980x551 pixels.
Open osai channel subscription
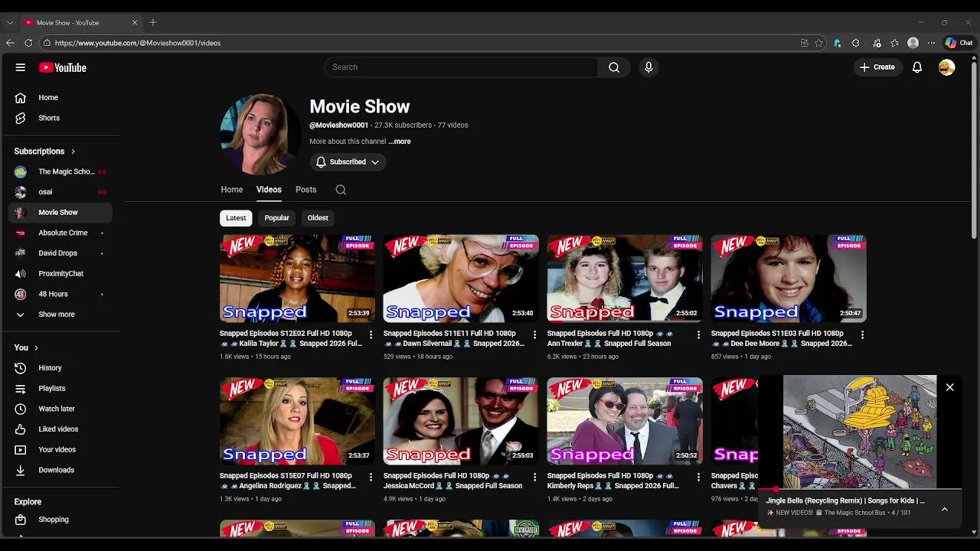(x=60, y=192)
